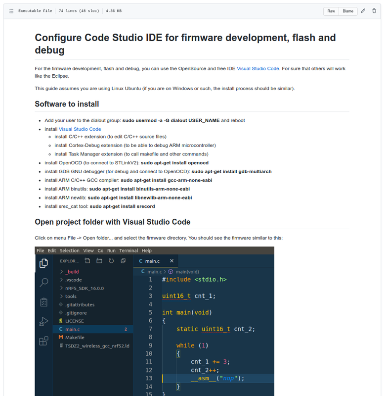
Task: Click the 'Software to install' heading
Action: click(x=67, y=104)
